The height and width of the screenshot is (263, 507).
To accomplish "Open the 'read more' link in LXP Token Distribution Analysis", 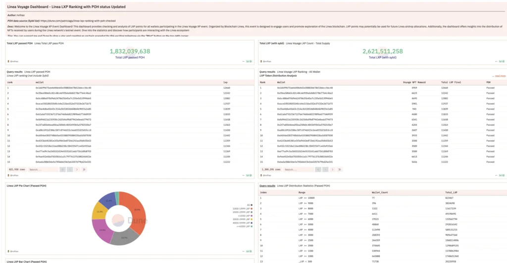I will [x=500, y=75].
